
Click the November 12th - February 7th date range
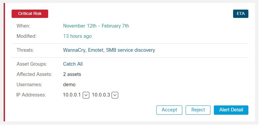96,26
